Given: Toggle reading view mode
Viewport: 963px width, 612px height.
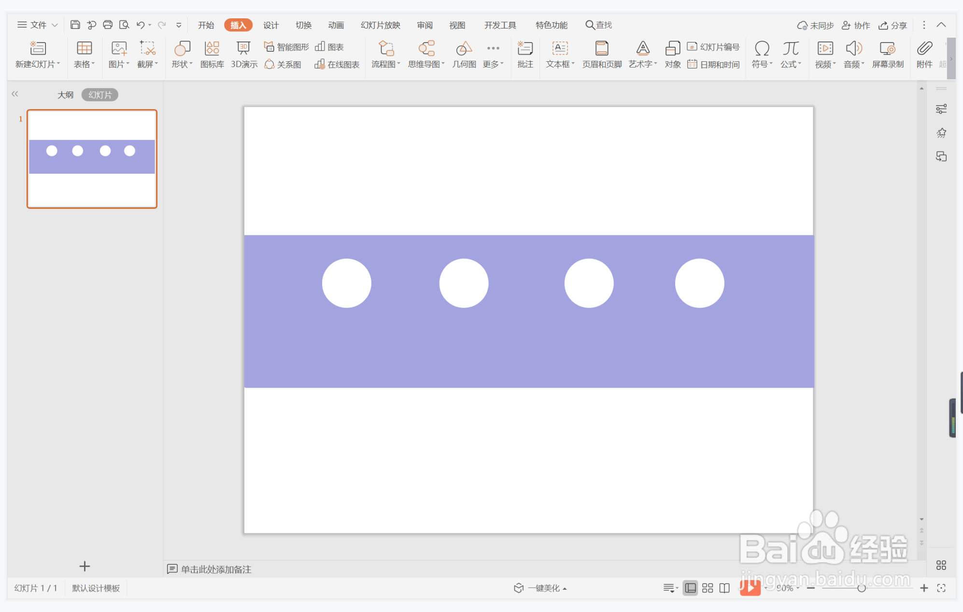Looking at the screenshot, I should (x=724, y=588).
